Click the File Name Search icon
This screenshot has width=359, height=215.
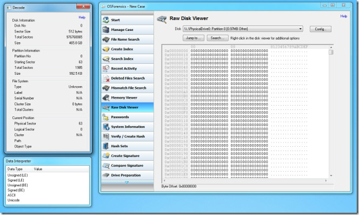click(x=106, y=39)
